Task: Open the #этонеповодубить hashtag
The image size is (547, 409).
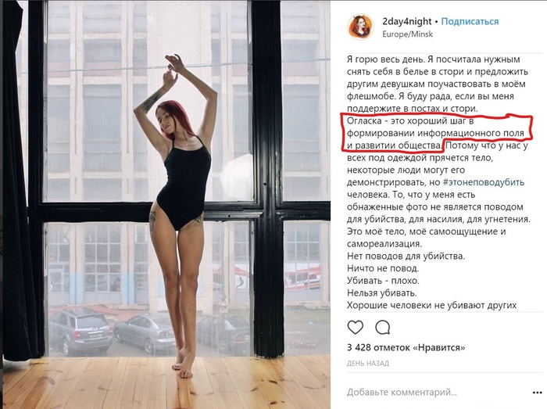Action: click(484, 182)
